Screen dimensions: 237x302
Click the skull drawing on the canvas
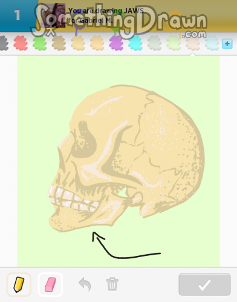[126, 158]
